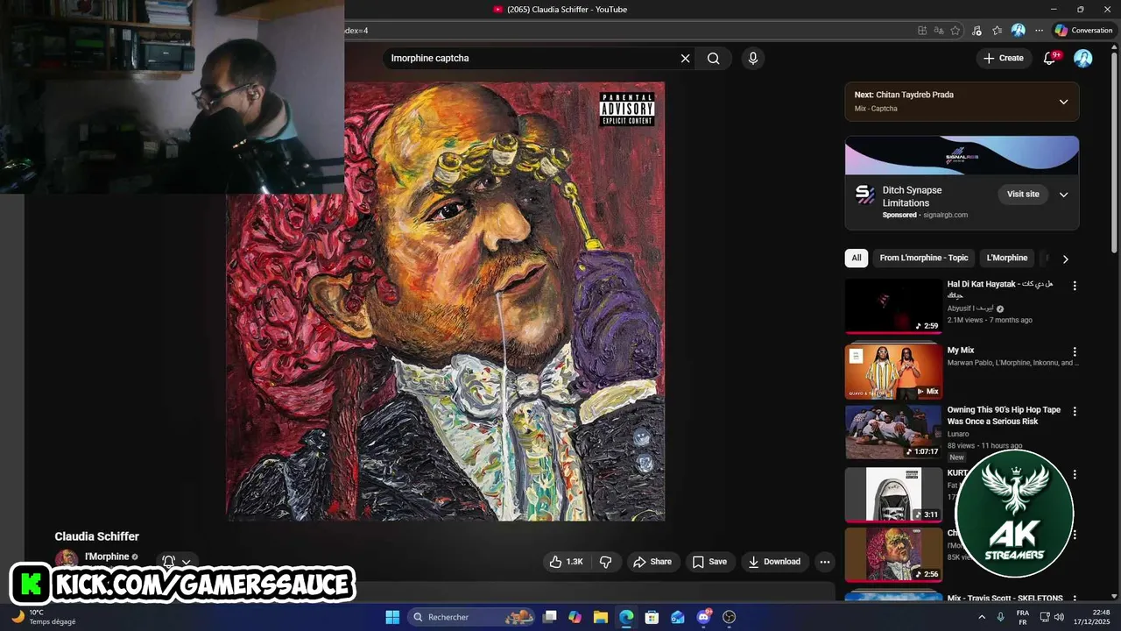Viewport: 1121px width, 631px height.
Task: Show more filter chips with arrow
Action: tap(1065, 259)
